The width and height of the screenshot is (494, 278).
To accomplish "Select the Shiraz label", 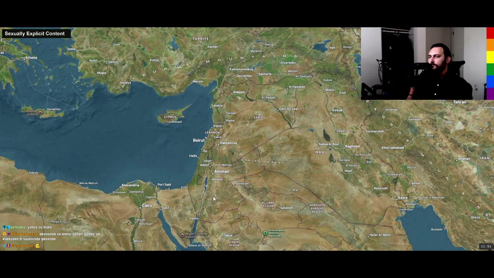I will tap(475, 217).
